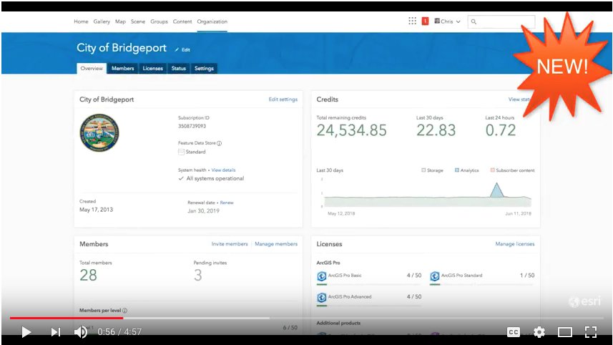Seek on the red video progress bar
Viewport: 613px width, 345px height.
click(x=67, y=318)
